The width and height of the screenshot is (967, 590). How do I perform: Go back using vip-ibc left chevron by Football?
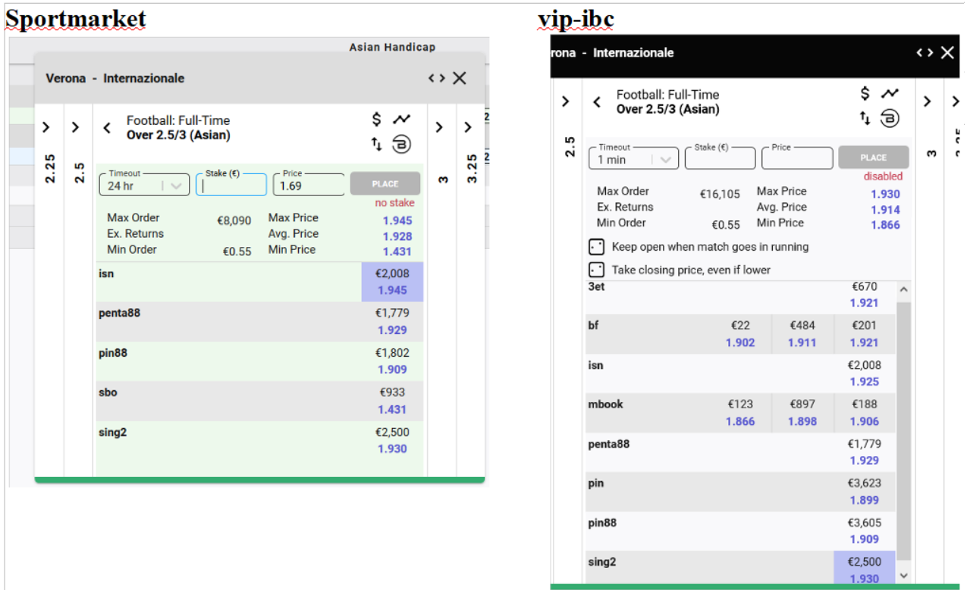point(597,101)
